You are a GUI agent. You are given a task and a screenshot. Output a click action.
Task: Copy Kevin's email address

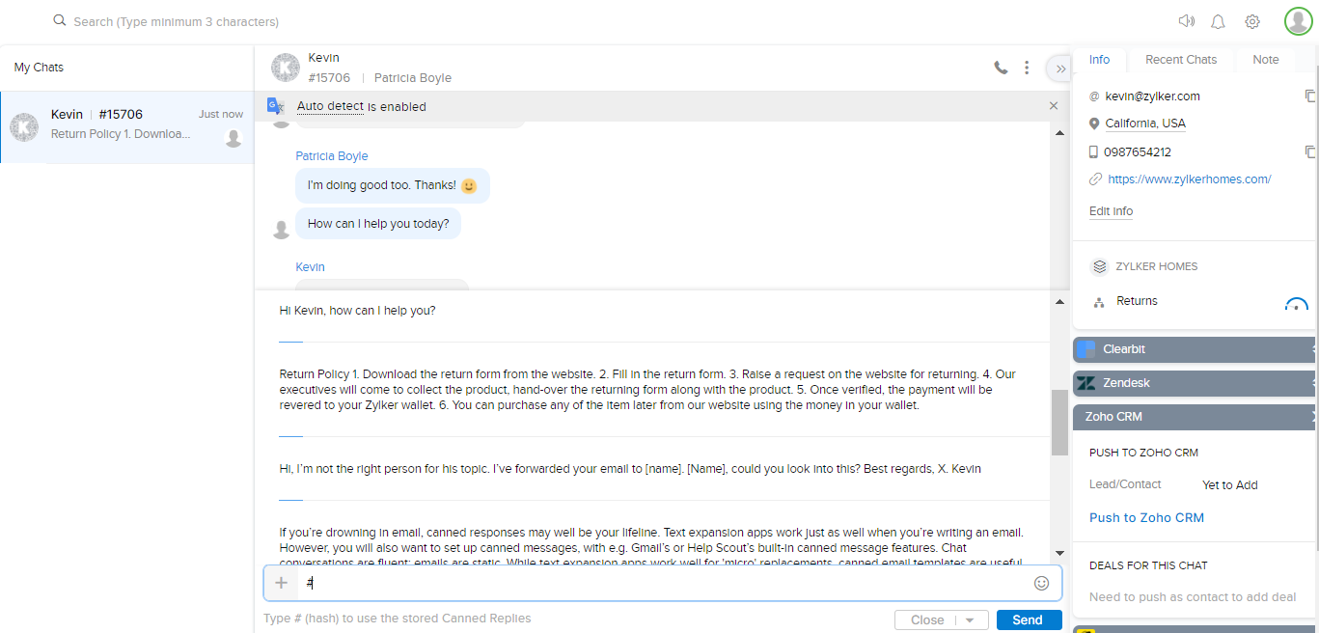pyautogui.click(x=1309, y=96)
